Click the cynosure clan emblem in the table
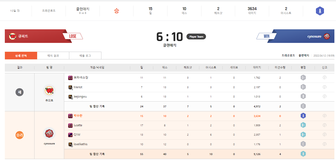 pos(49,133)
